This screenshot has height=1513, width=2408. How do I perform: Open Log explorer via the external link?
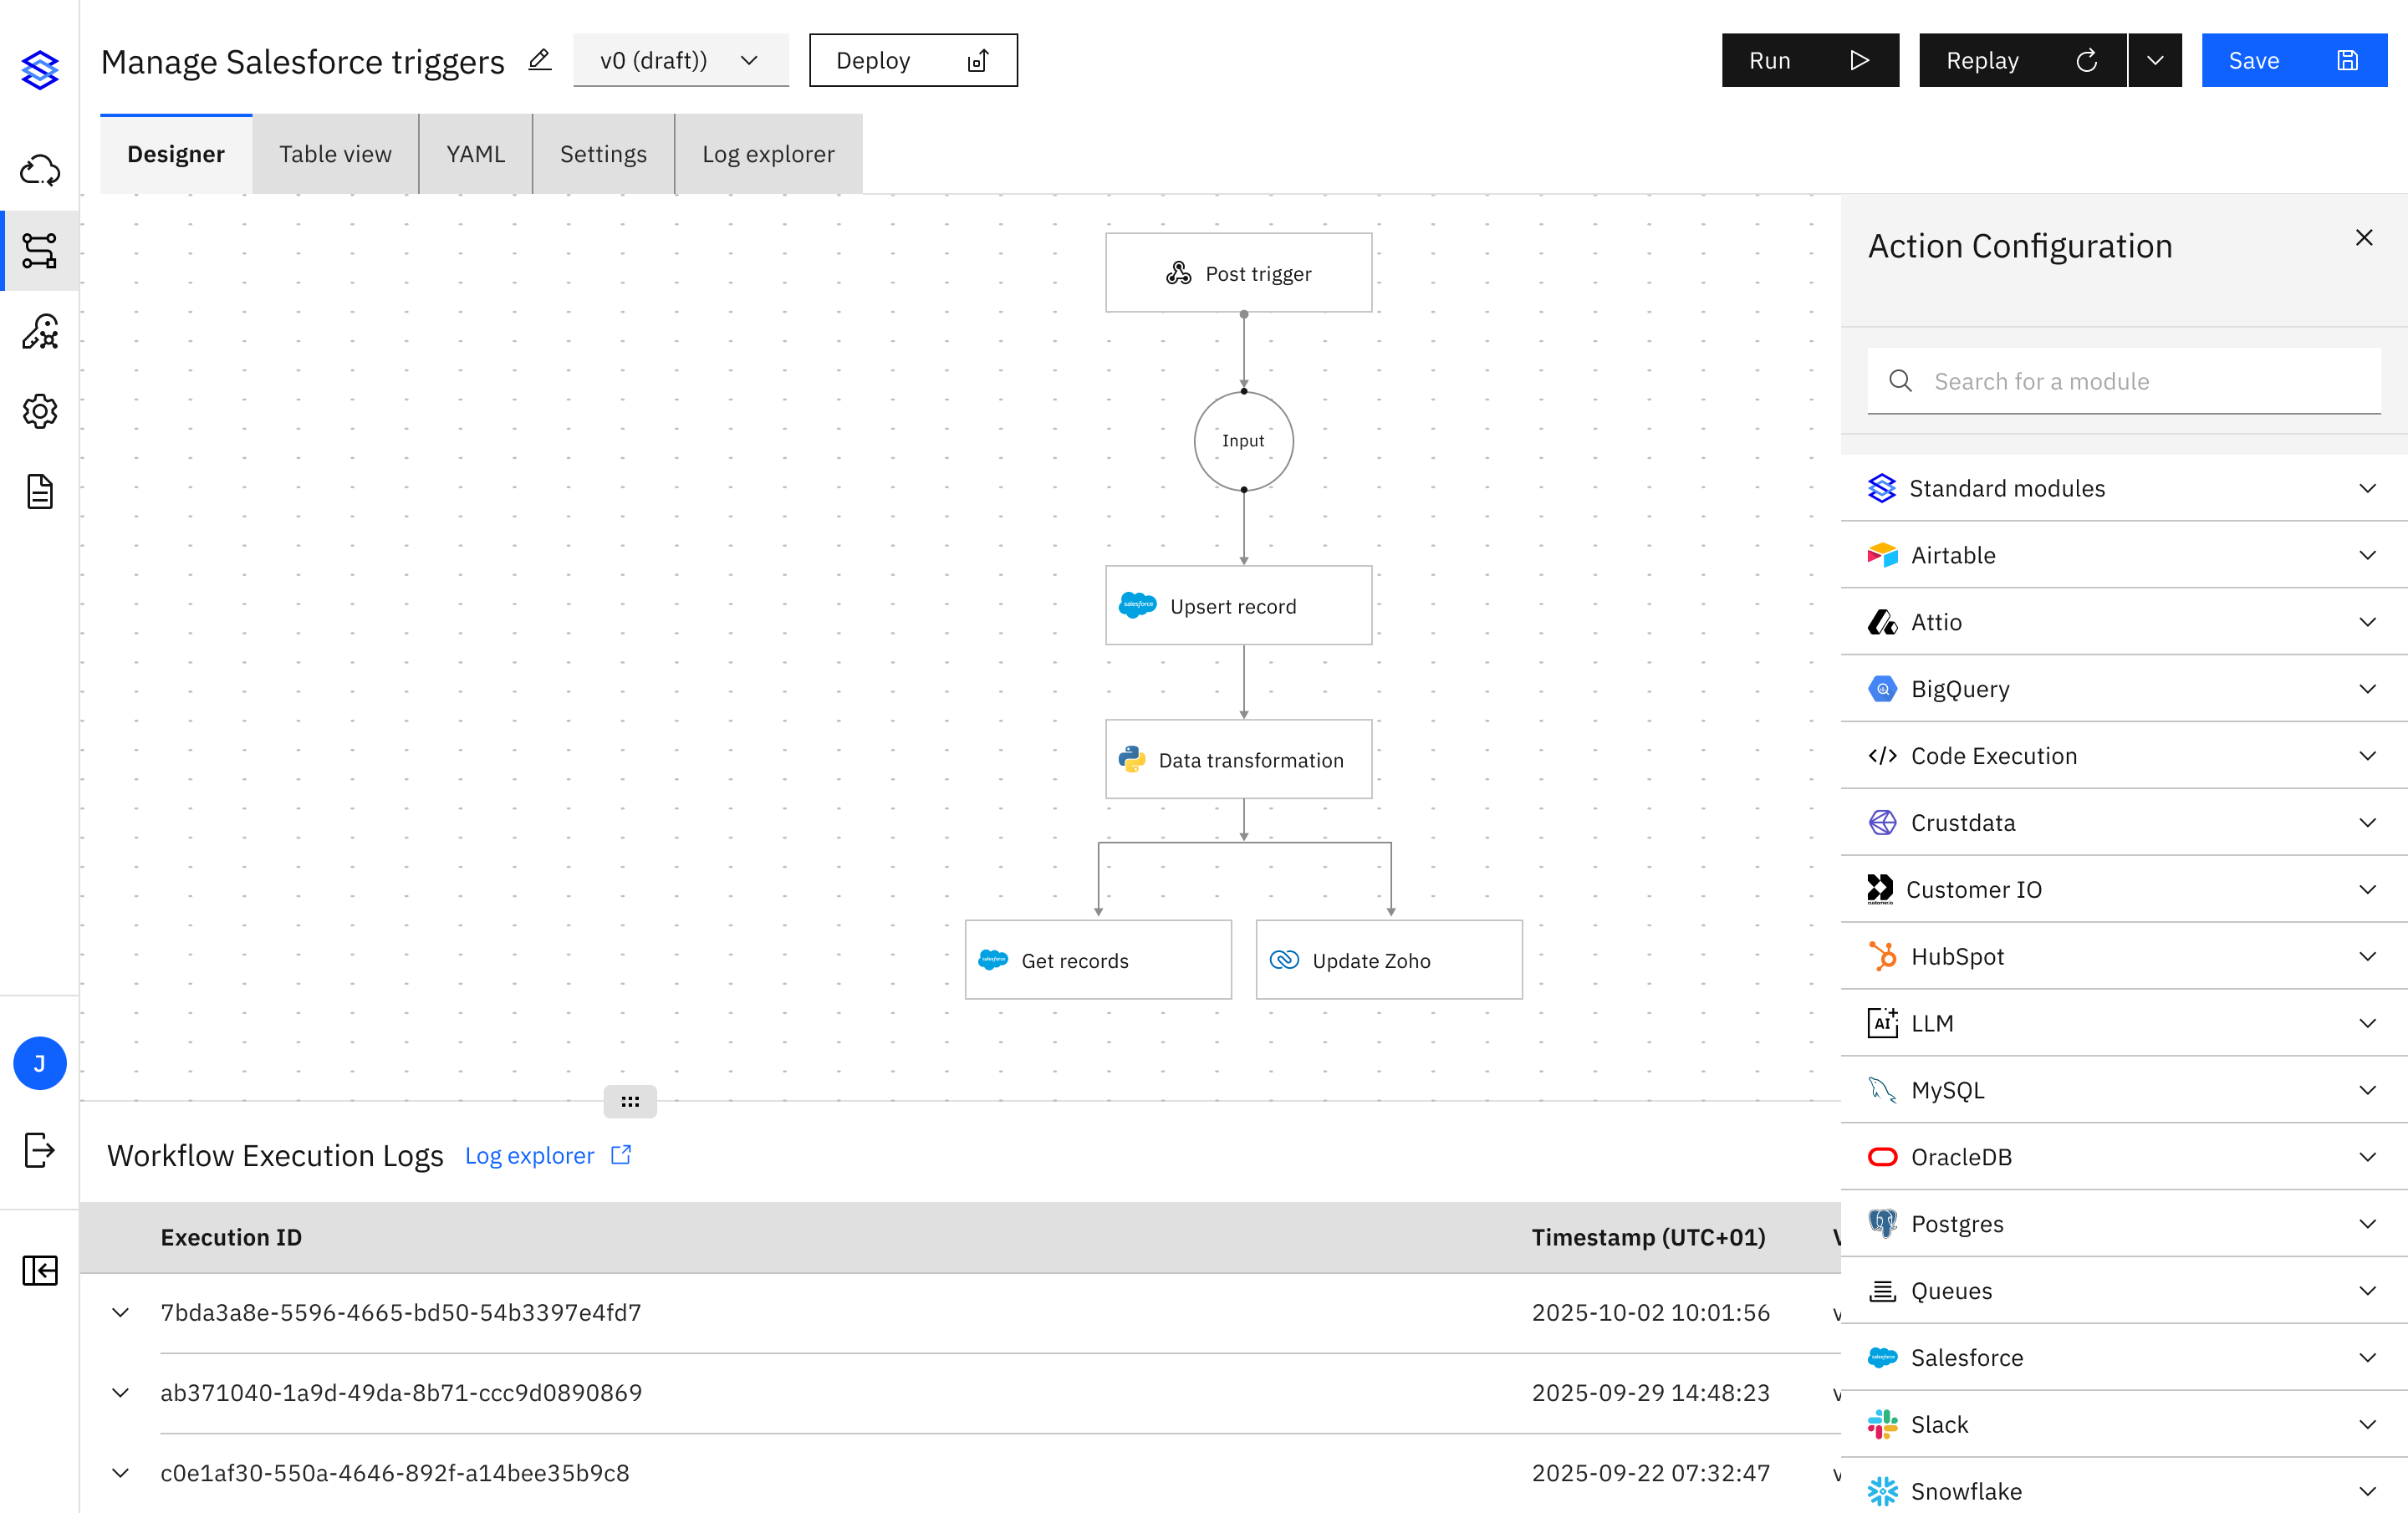pos(548,1155)
